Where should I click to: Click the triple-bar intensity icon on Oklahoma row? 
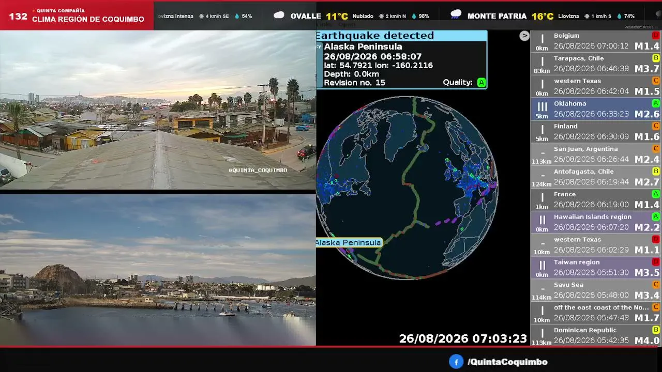[x=542, y=107]
